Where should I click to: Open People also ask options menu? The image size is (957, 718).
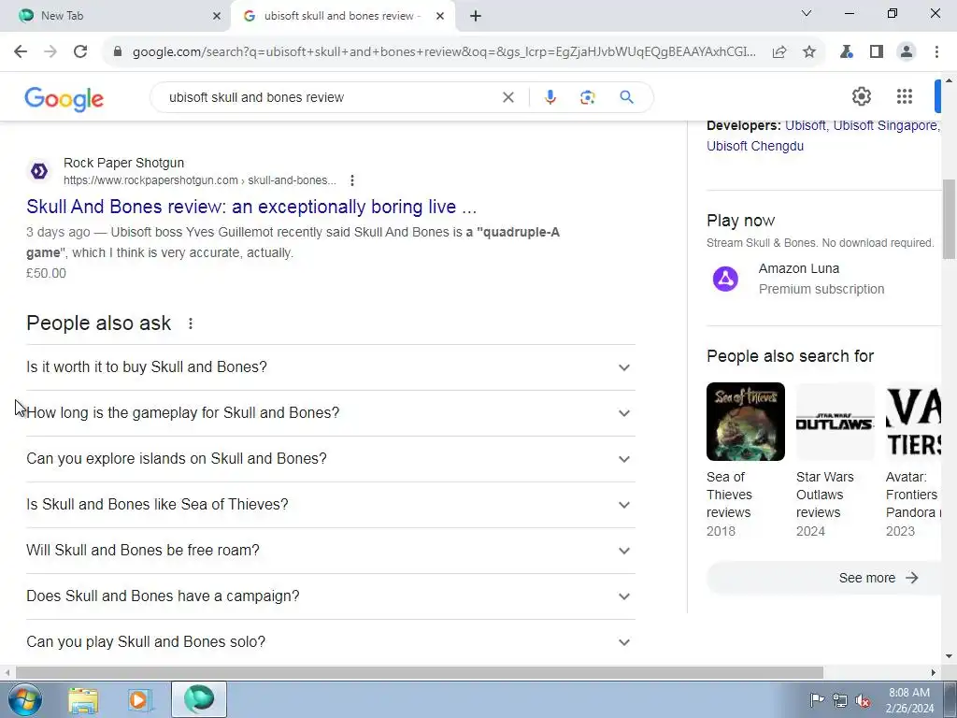point(191,323)
